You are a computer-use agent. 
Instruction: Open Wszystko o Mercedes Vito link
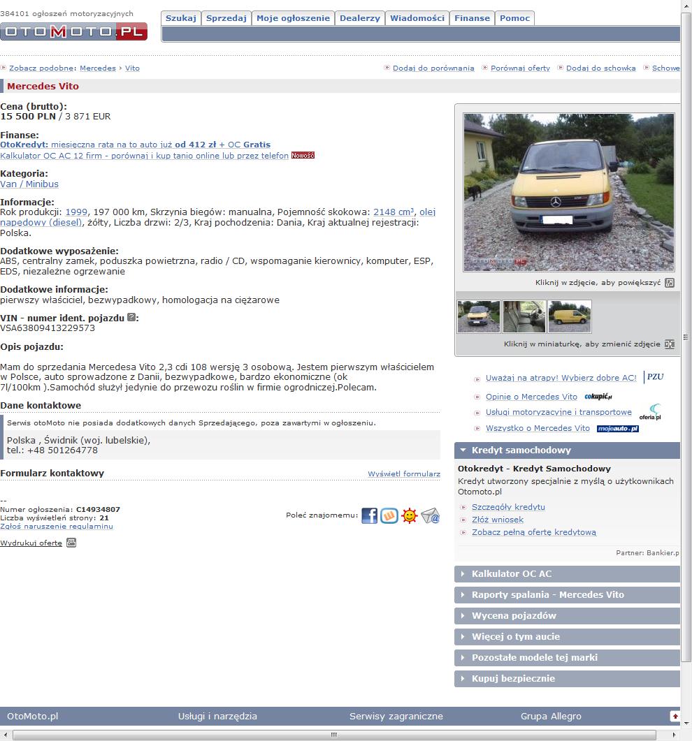538,428
